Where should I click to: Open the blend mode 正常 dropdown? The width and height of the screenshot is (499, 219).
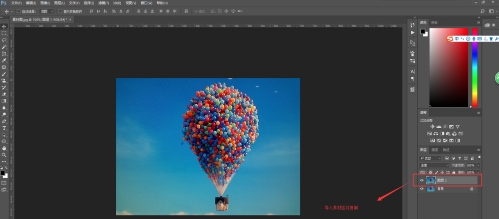434,165
